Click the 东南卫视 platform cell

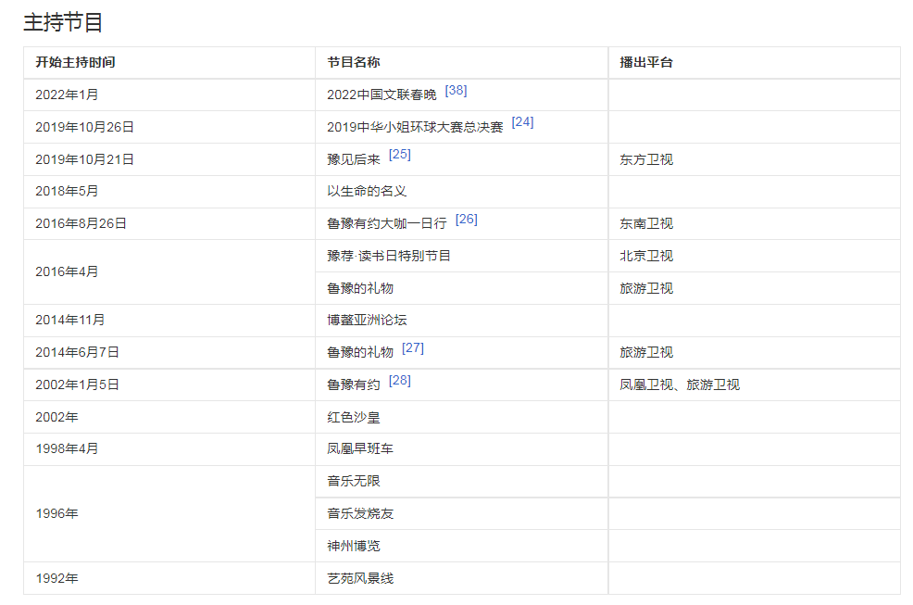(x=645, y=223)
